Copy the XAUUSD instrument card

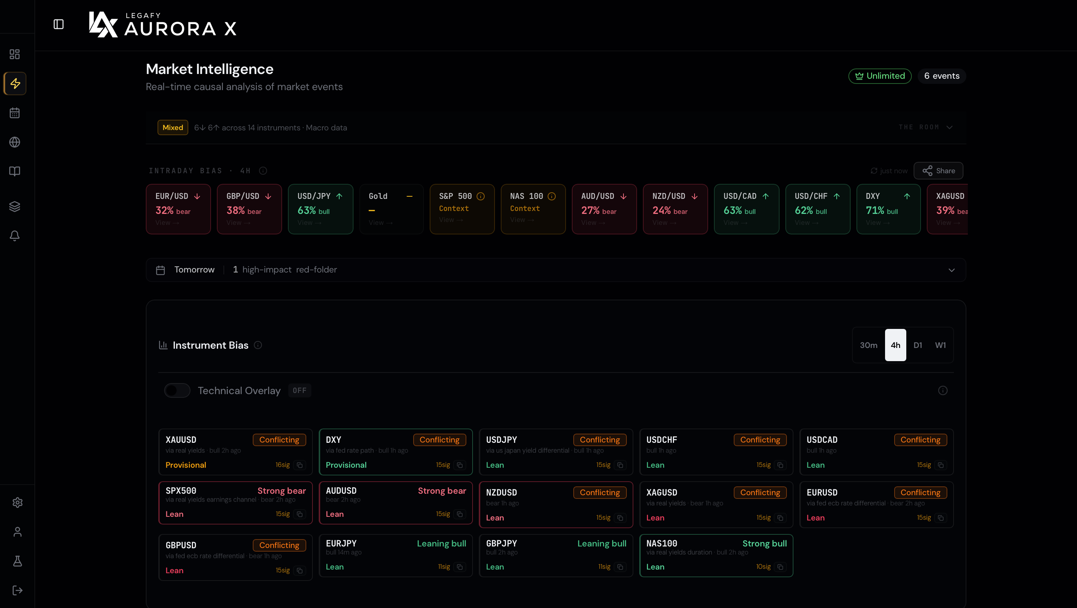300,466
